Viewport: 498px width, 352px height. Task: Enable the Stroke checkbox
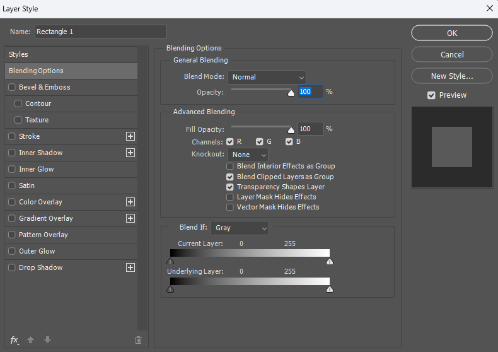click(x=12, y=136)
